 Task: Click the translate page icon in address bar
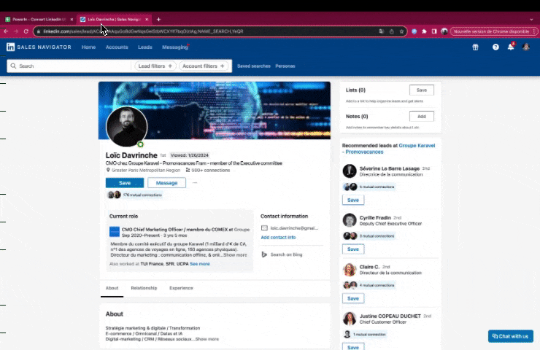pos(381,31)
